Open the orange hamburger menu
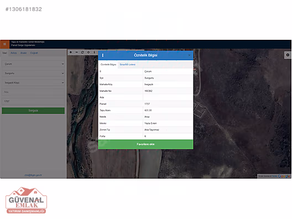The height and width of the screenshot is (219, 292). [x=4, y=44]
